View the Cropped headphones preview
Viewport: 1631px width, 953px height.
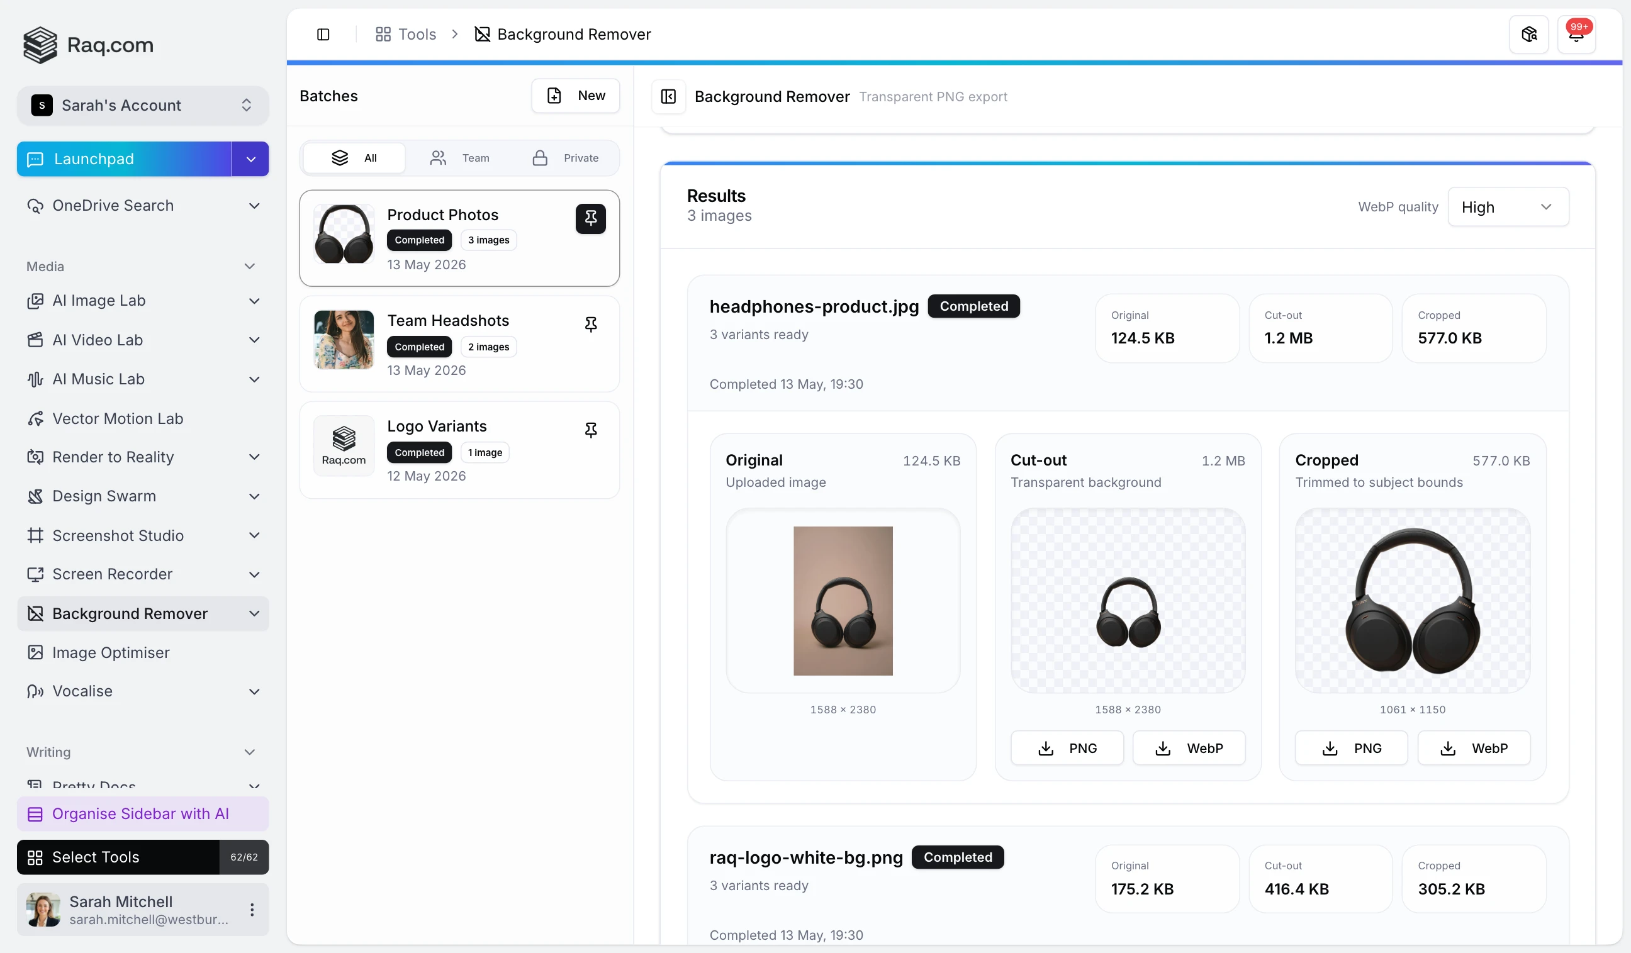click(1412, 601)
